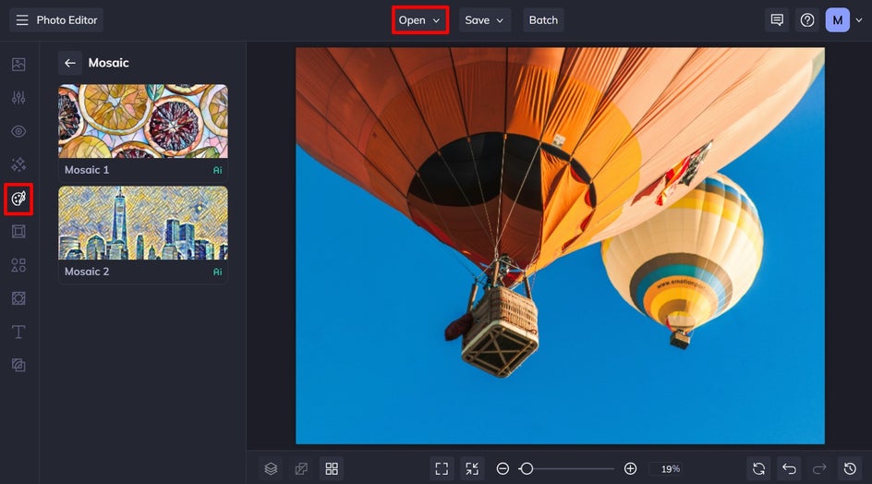The height and width of the screenshot is (484, 872).
Task: Click the Undo arrow icon
Action: (x=789, y=469)
